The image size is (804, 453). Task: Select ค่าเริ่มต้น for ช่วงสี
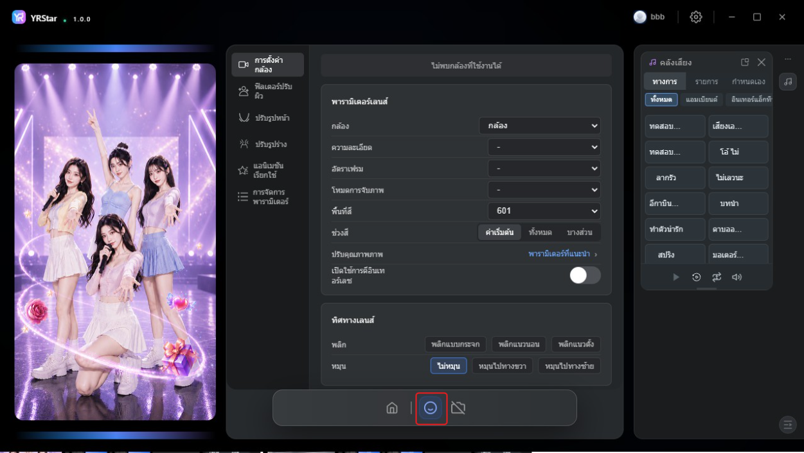[499, 232]
